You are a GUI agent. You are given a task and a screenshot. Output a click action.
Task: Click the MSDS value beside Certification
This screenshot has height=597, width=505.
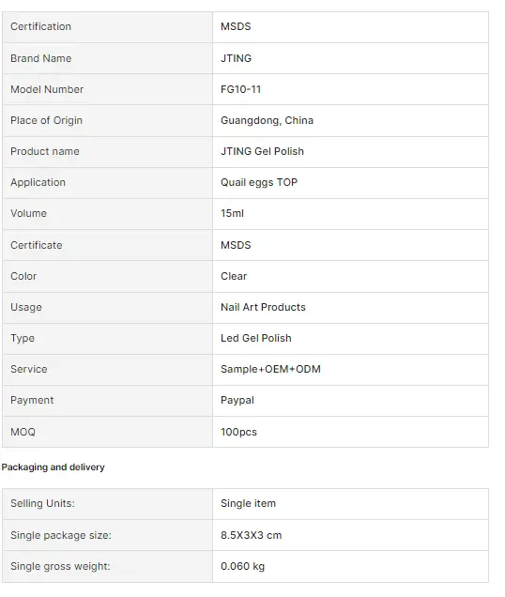[236, 26]
